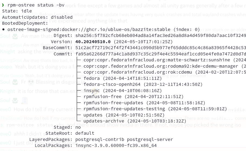246x151 pixels.
Task: Click the BaseCommit hash value
Action: click(x=160, y=48)
